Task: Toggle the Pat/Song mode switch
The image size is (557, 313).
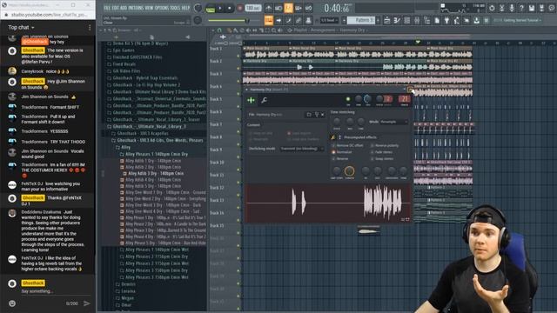Action: [211, 9]
